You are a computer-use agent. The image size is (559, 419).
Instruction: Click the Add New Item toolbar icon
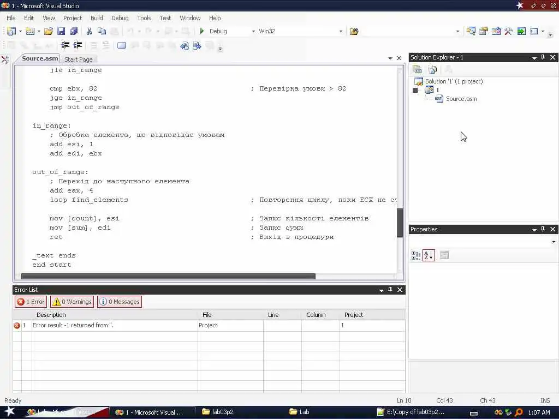(31, 31)
